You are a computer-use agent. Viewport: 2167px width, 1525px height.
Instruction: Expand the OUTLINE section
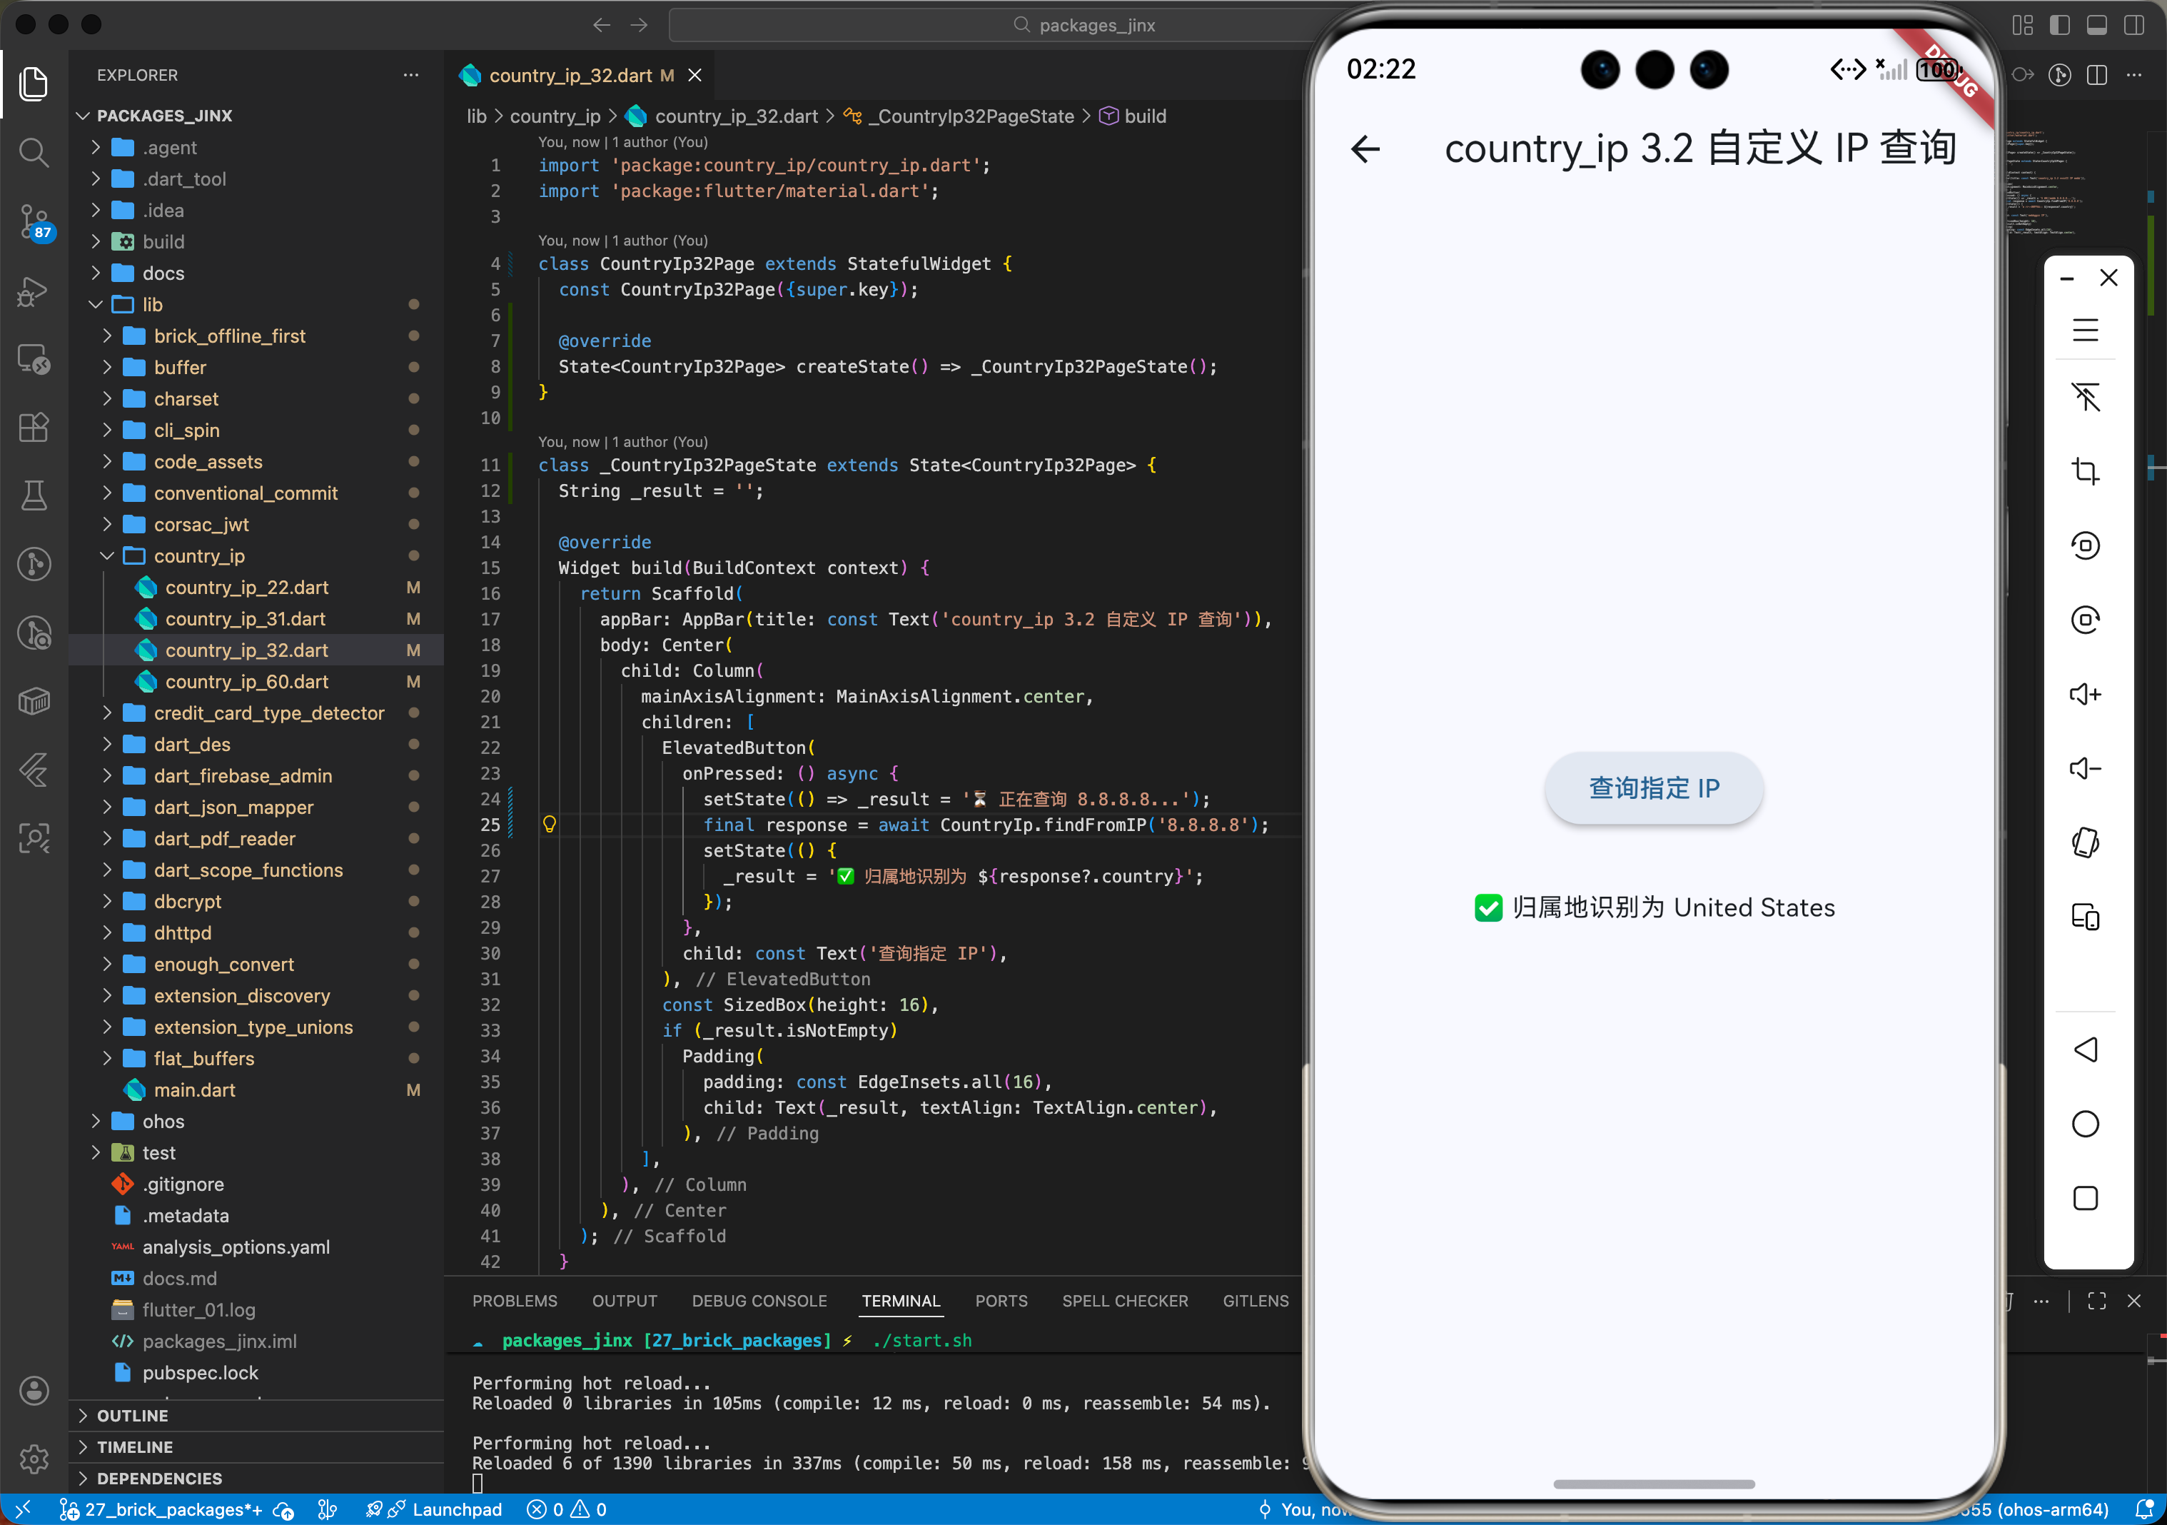(x=132, y=1416)
